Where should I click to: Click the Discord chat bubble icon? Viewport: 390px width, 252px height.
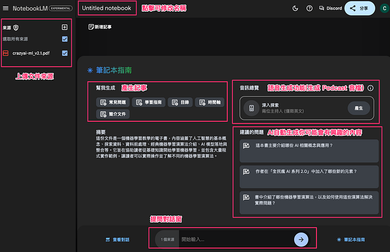321,8
